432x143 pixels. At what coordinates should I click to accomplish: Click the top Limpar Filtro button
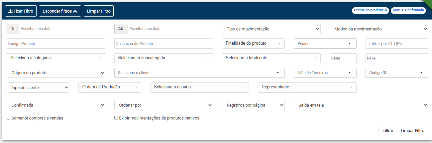coord(99,11)
